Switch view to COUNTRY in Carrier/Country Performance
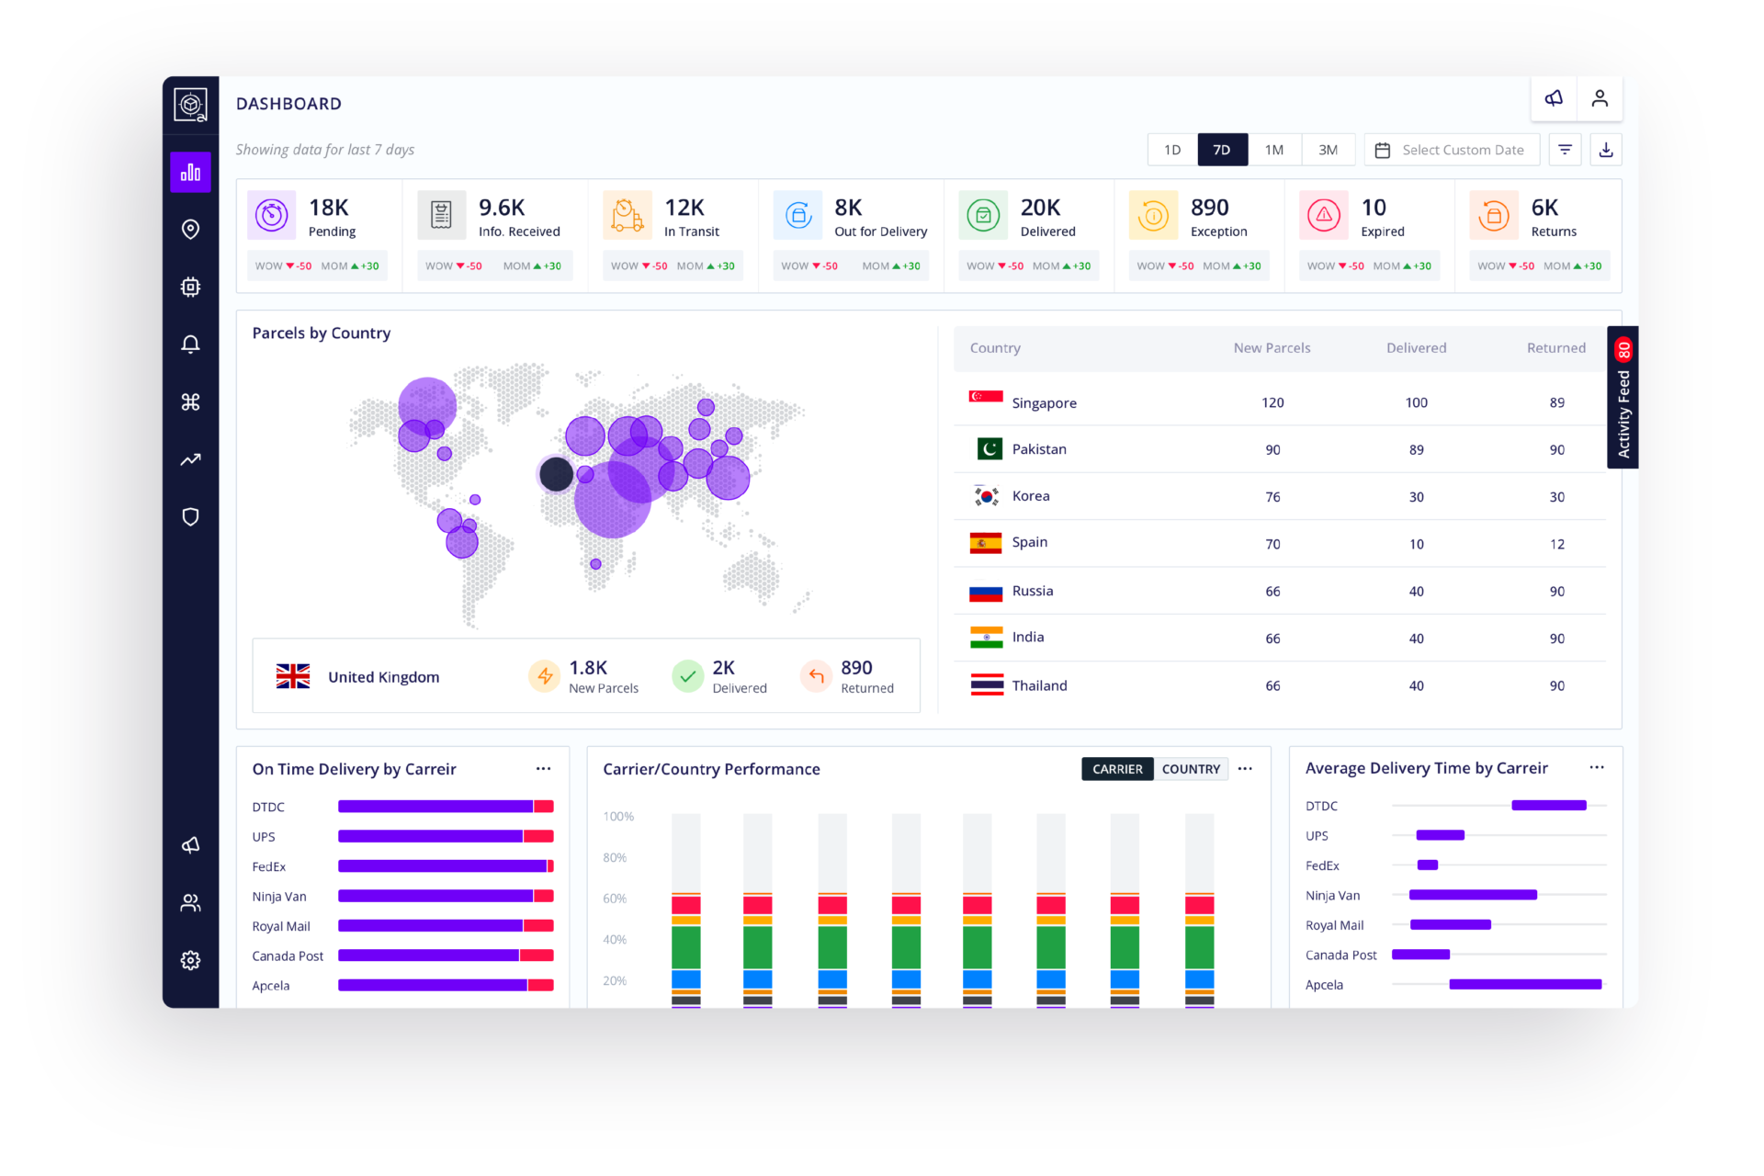 [1191, 769]
